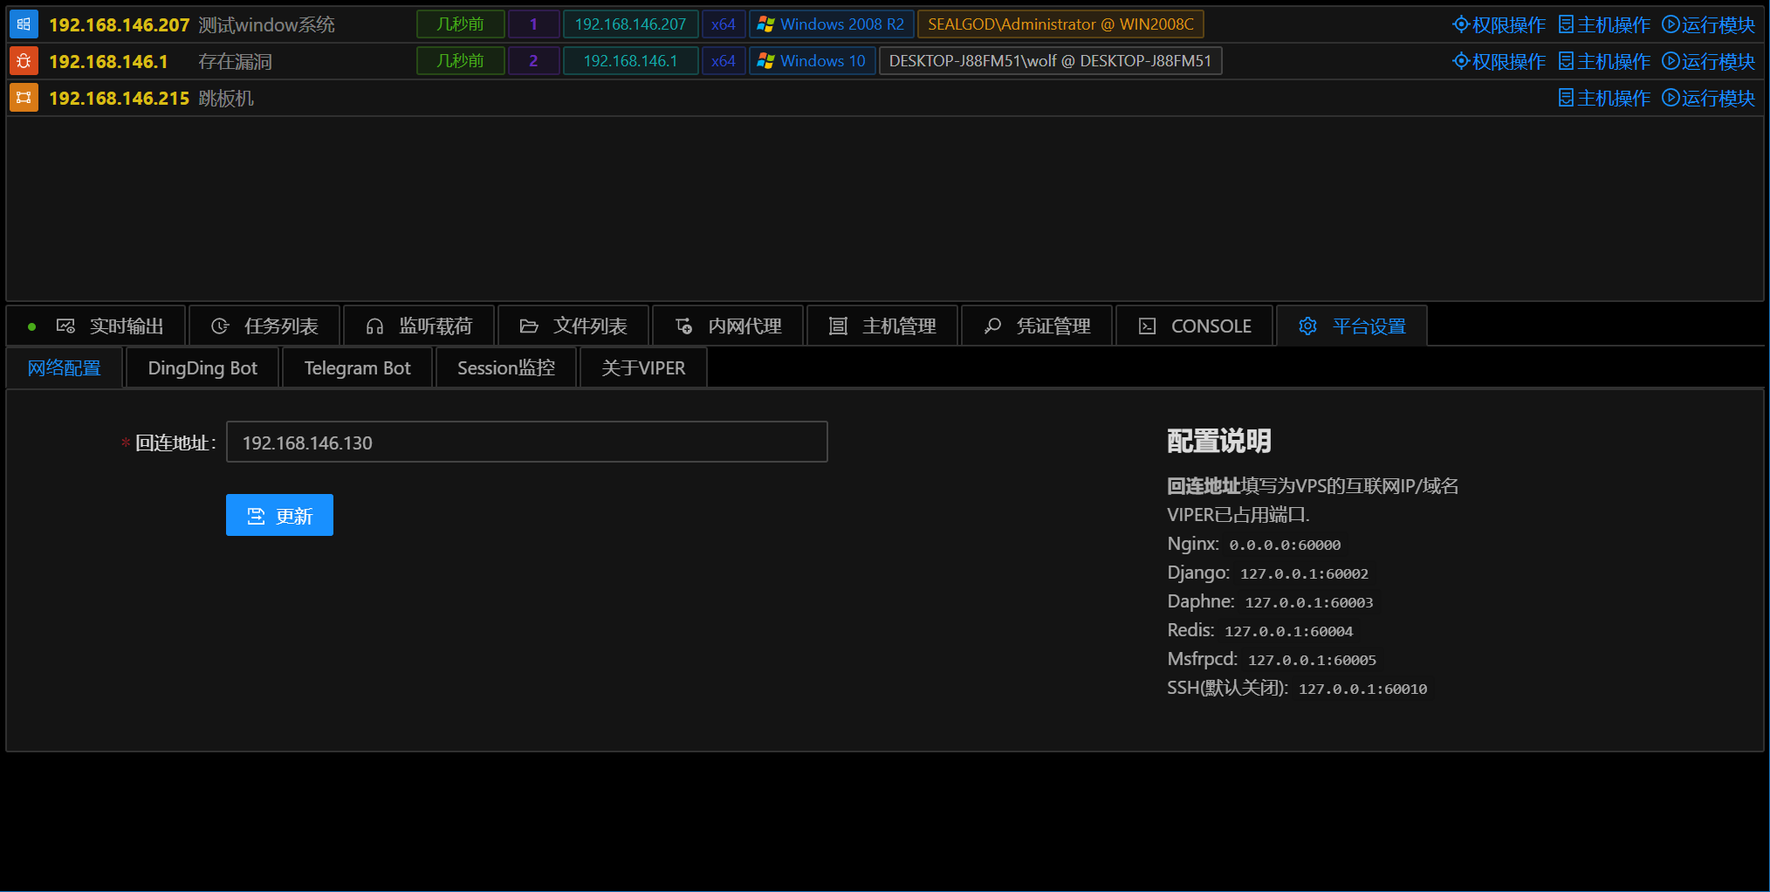This screenshot has height=892, width=1770.
Task: Click session ID tag 2
Action: tap(533, 61)
